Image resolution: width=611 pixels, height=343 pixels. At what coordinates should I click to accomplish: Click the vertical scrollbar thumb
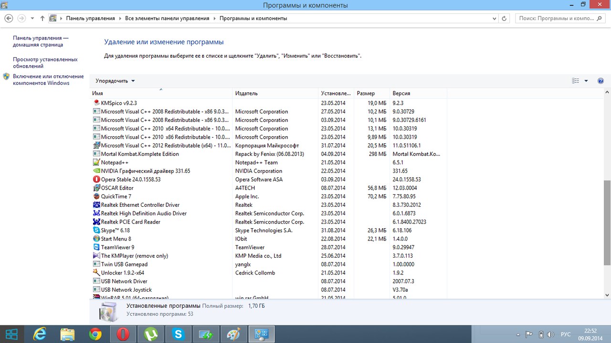tap(607, 222)
